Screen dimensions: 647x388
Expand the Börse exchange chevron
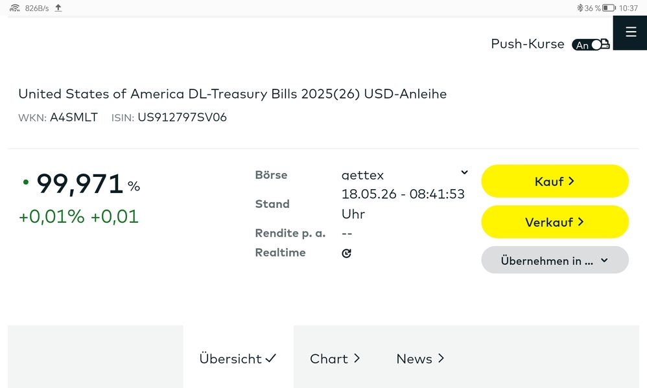464,172
